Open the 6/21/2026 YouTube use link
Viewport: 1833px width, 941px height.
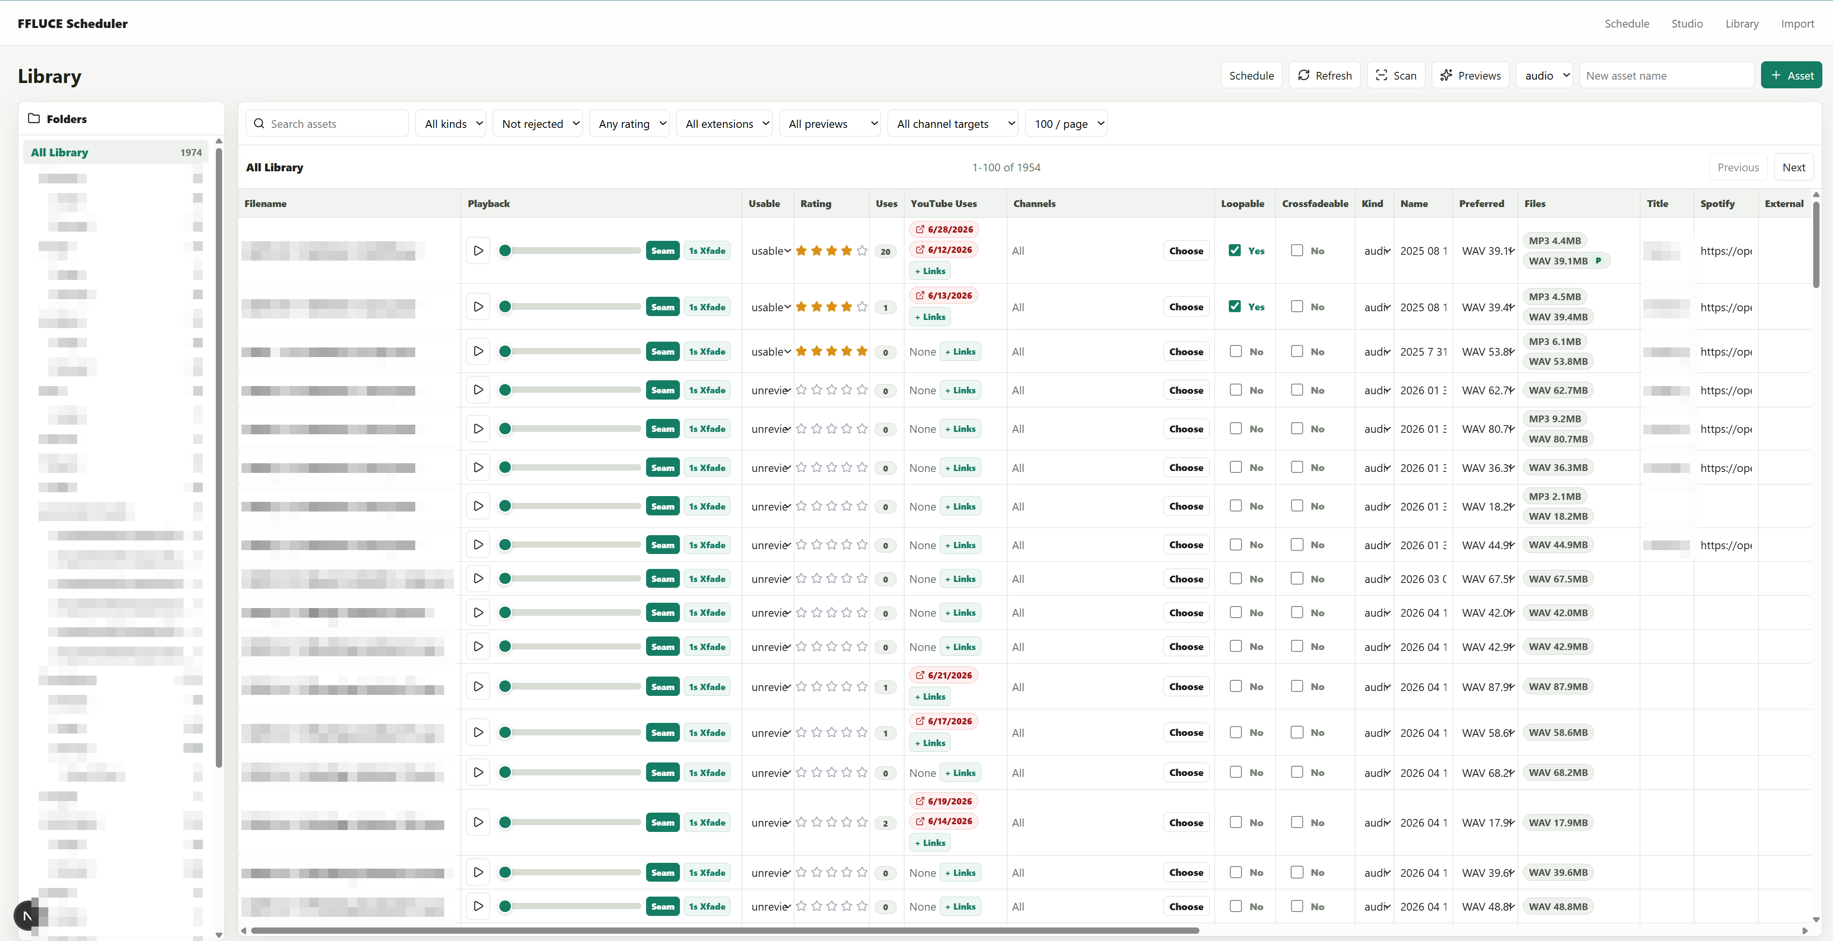point(944,675)
